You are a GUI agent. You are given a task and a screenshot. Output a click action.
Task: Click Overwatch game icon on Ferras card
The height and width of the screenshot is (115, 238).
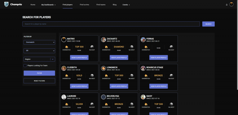(x=146, y=47)
